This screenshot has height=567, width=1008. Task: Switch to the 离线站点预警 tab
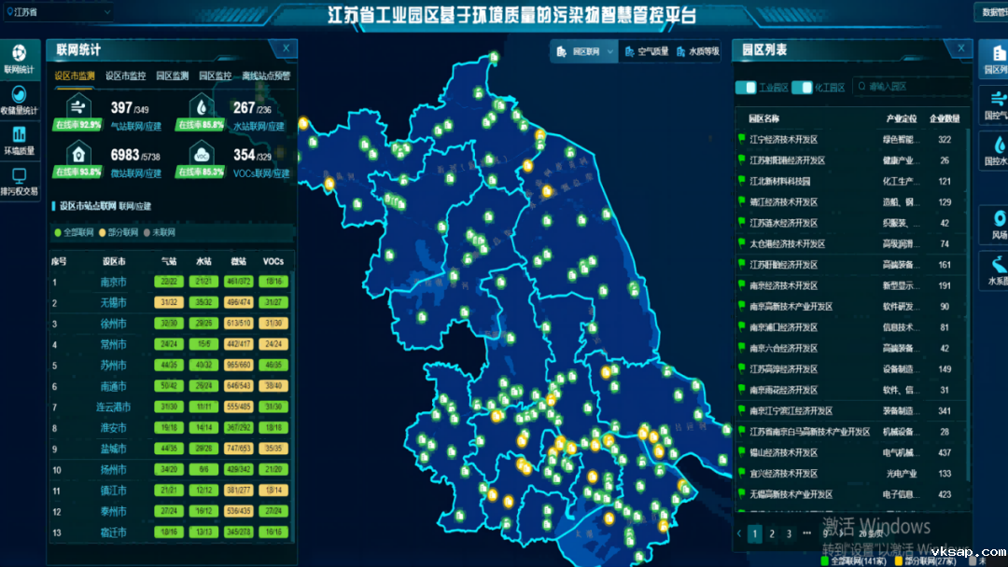tap(266, 76)
